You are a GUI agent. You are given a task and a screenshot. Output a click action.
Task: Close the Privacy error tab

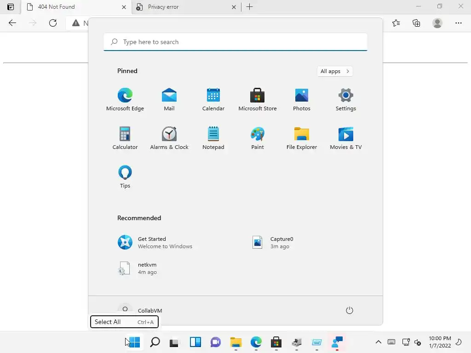pos(234,7)
